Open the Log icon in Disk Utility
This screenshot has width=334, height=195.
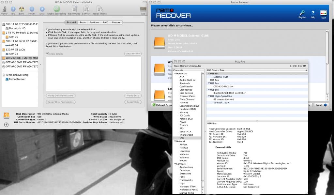click(143, 9)
